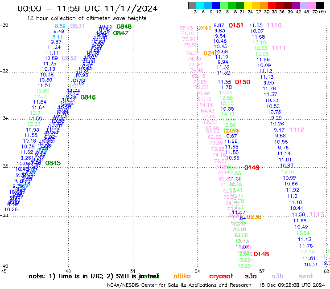
Task: Click the green 0848 time label
Action: (x=124, y=27)
